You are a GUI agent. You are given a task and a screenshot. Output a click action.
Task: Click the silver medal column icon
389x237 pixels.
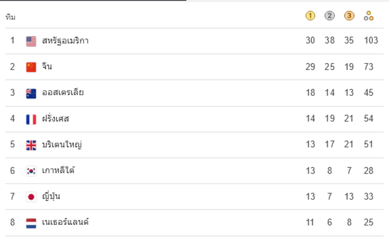(x=330, y=16)
